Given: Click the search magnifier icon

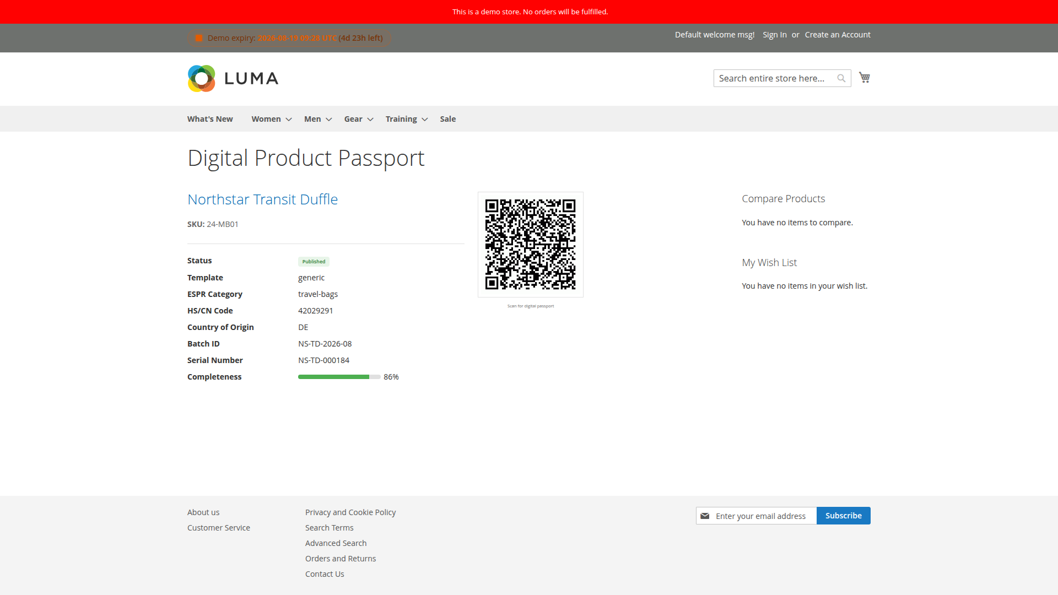Looking at the screenshot, I should point(841,78).
